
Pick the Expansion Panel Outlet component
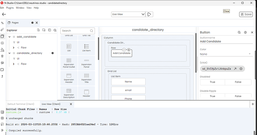tap(69, 63)
